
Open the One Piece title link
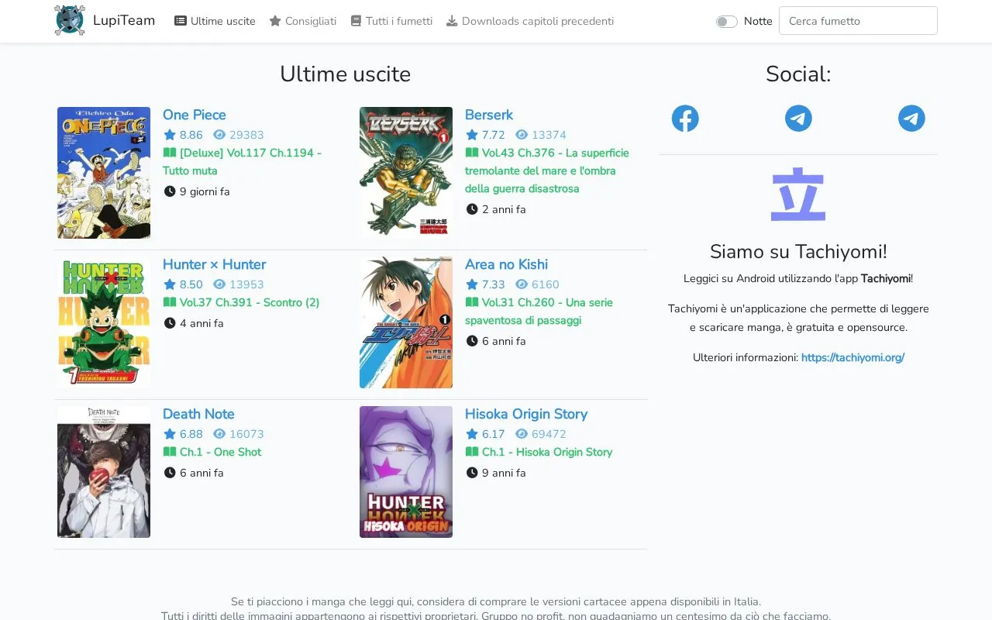pos(195,115)
